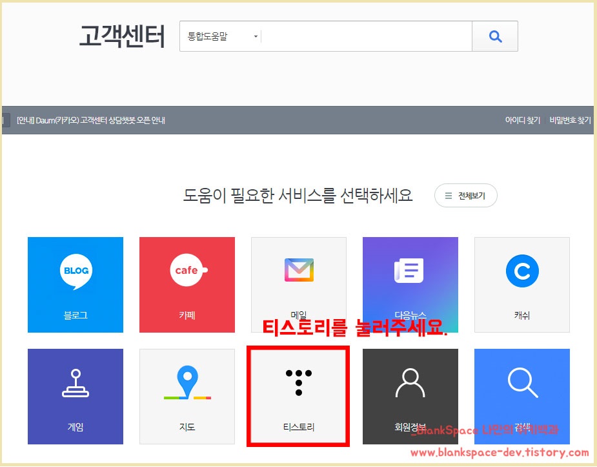Go to the 고객센터 home logo
The image size is (597, 467).
[122, 36]
